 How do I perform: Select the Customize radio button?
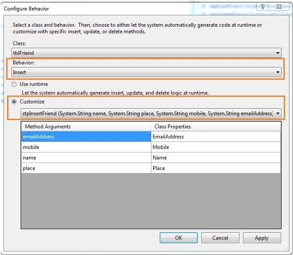(x=14, y=102)
